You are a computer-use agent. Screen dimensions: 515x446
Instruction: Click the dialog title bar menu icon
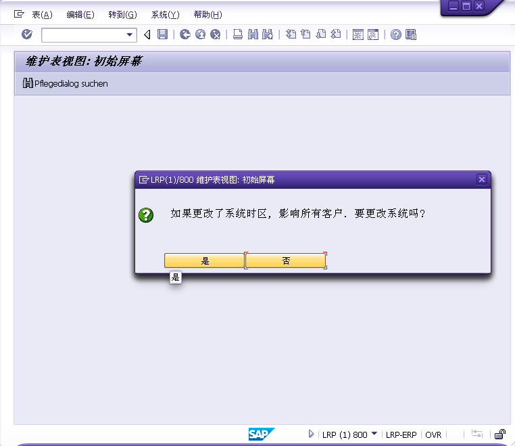(144, 179)
